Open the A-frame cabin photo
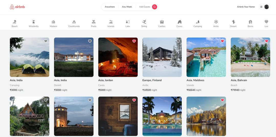Image resolution: width=276 pixels, height=137 pixels. [30, 116]
